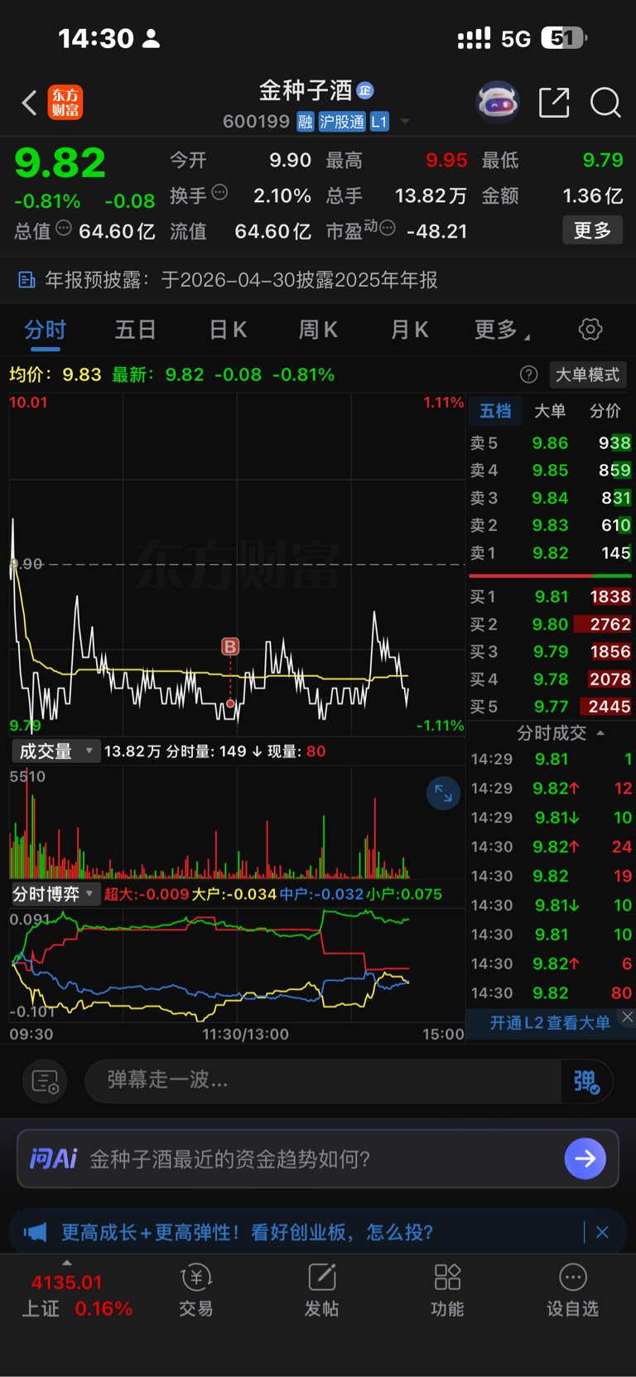
Task: Switch to the 分时 tab
Action: pos(45,330)
